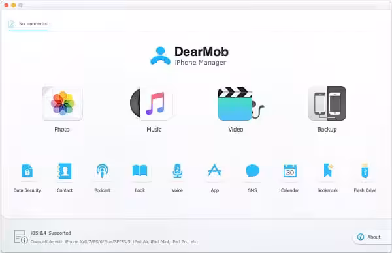
Task: Click the DearMob logo icon
Action: pos(161,56)
